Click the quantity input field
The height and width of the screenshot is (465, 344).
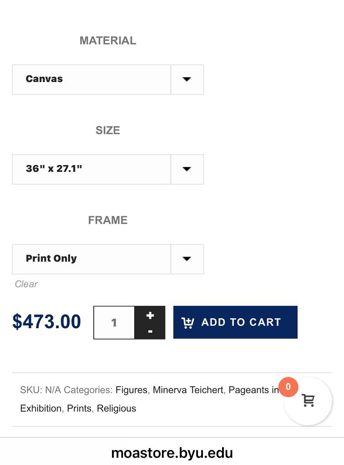pyautogui.click(x=114, y=323)
